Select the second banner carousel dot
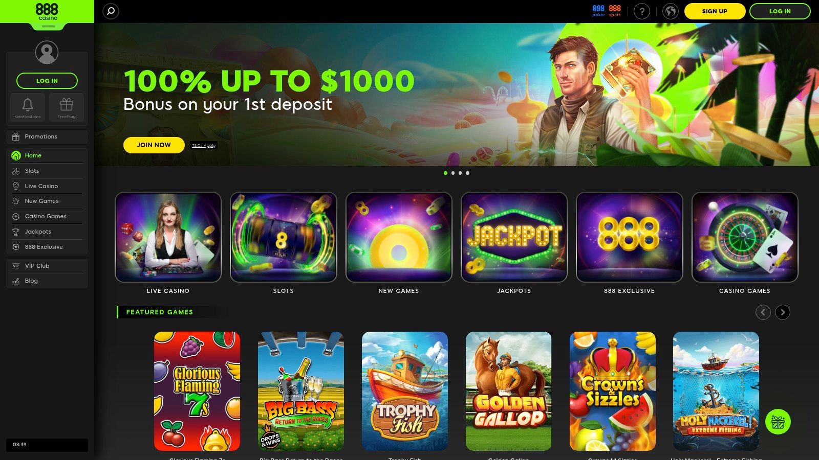Viewport: 819px width, 460px height. (453, 173)
